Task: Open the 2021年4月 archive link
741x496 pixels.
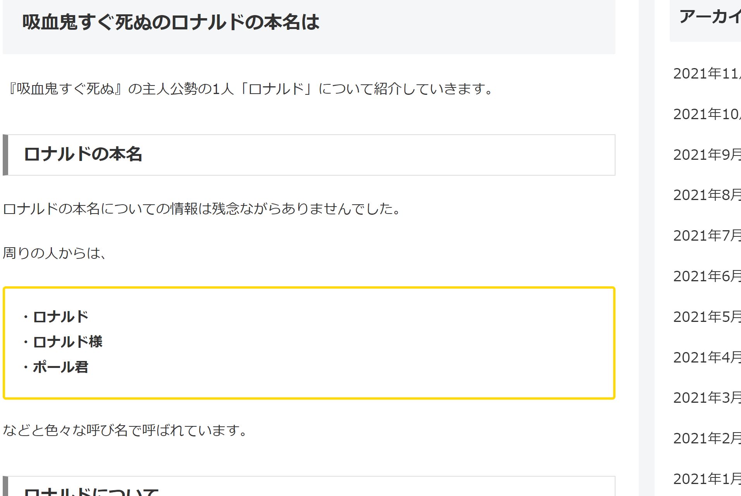Action: [x=707, y=357]
